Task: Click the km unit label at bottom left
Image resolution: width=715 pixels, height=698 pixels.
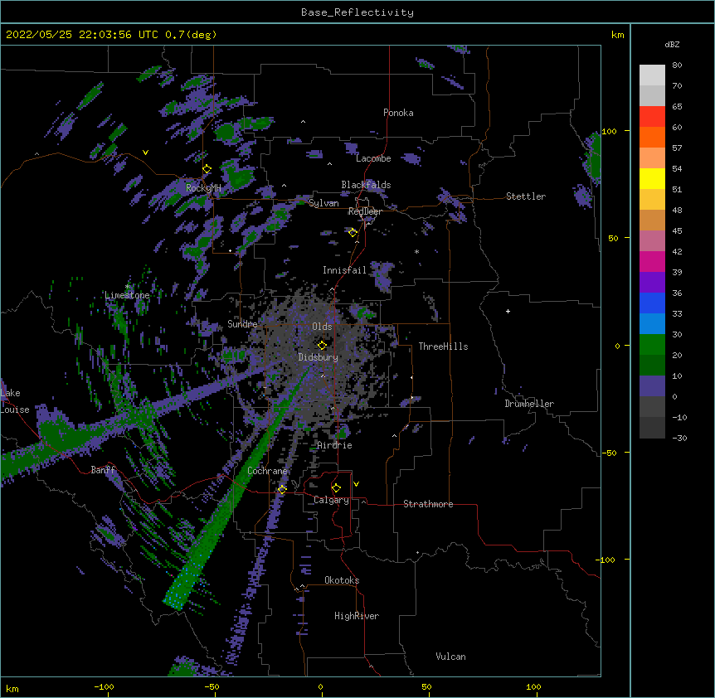Action: coord(12,688)
